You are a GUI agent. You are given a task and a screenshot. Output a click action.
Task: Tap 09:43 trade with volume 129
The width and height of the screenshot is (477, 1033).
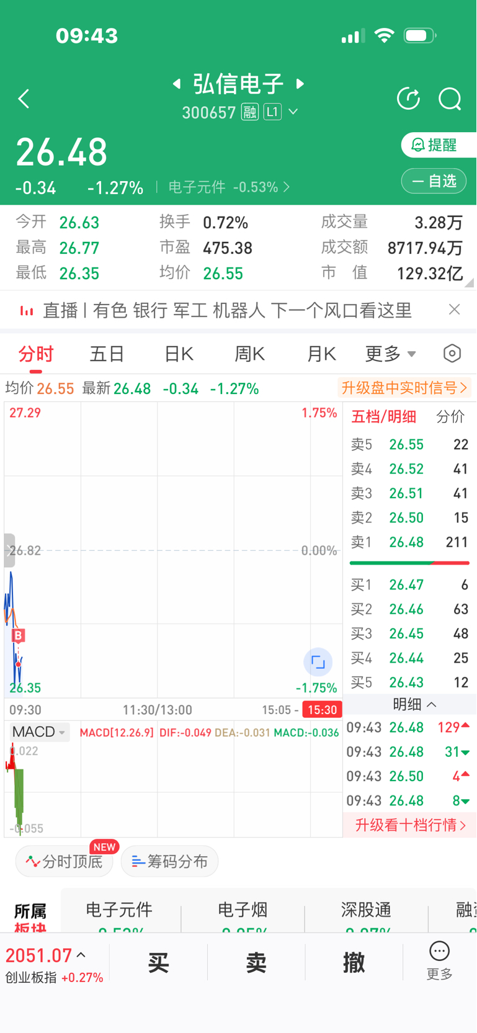[x=408, y=727]
